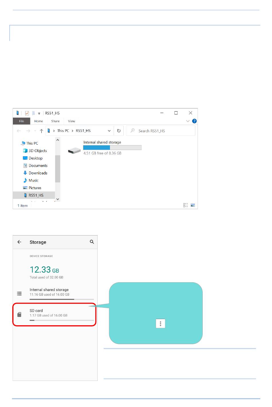Viewport: 272px width, 407px height.
Task: Click New folder quick access icon
Action: [33, 113]
